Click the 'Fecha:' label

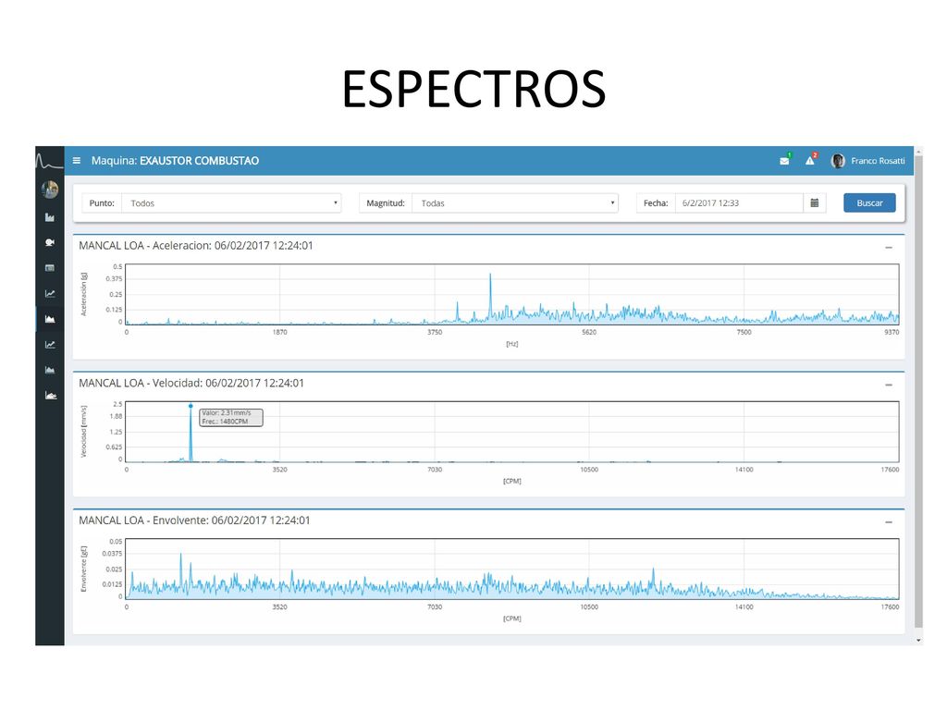[x=656, y=202]
